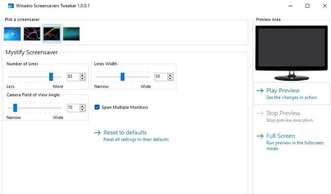Click 'Wide' label under Camera Field of View
331x194 pixels.
[x=58, y=117]
